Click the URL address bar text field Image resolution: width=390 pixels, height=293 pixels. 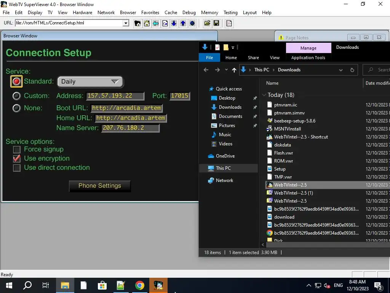(69, 23)
